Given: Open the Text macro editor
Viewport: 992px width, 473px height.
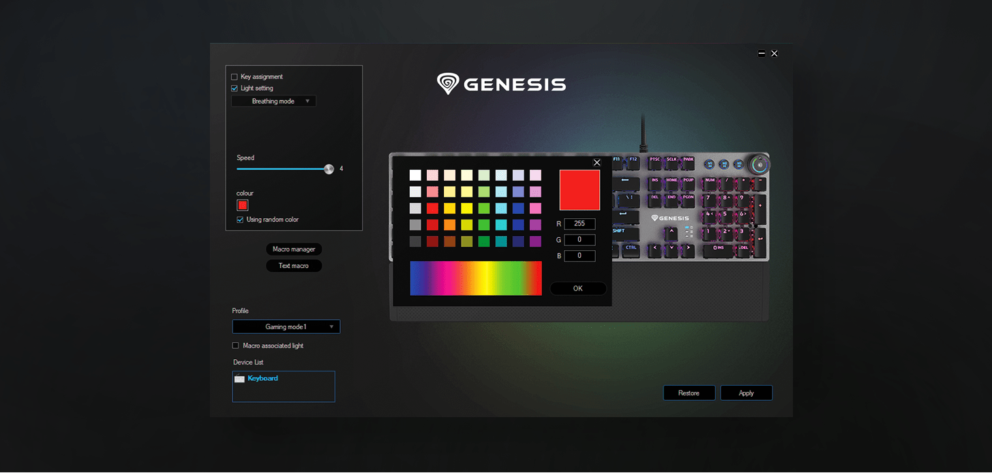Looking at the screenshot, I should coord(294,266).
